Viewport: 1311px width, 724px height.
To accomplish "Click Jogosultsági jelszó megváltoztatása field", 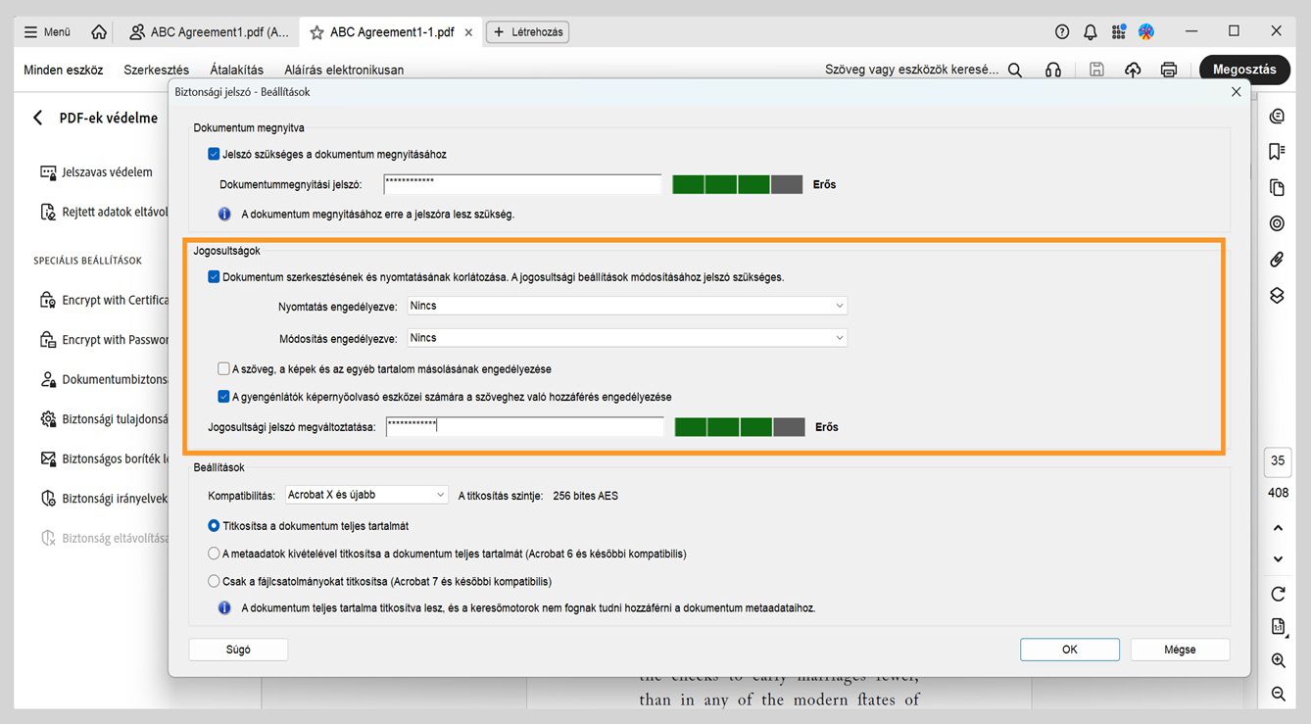I will click(524, 426).
